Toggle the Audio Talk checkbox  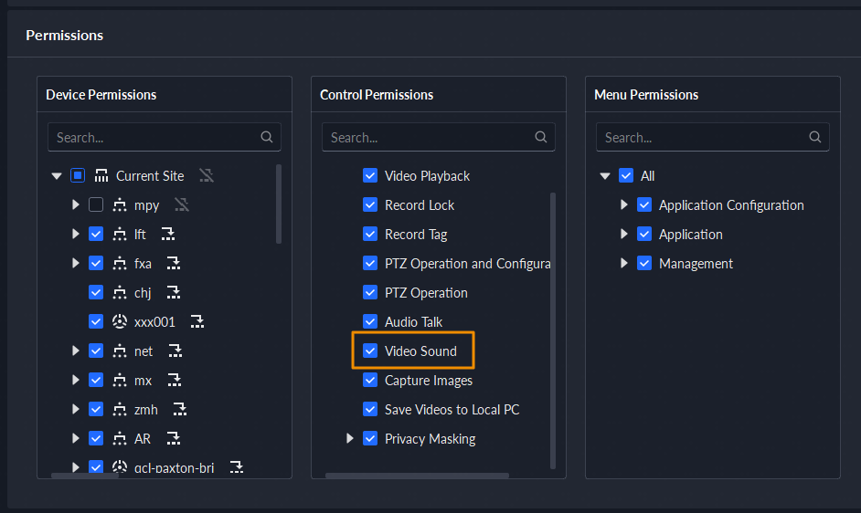tap(370, 322)
